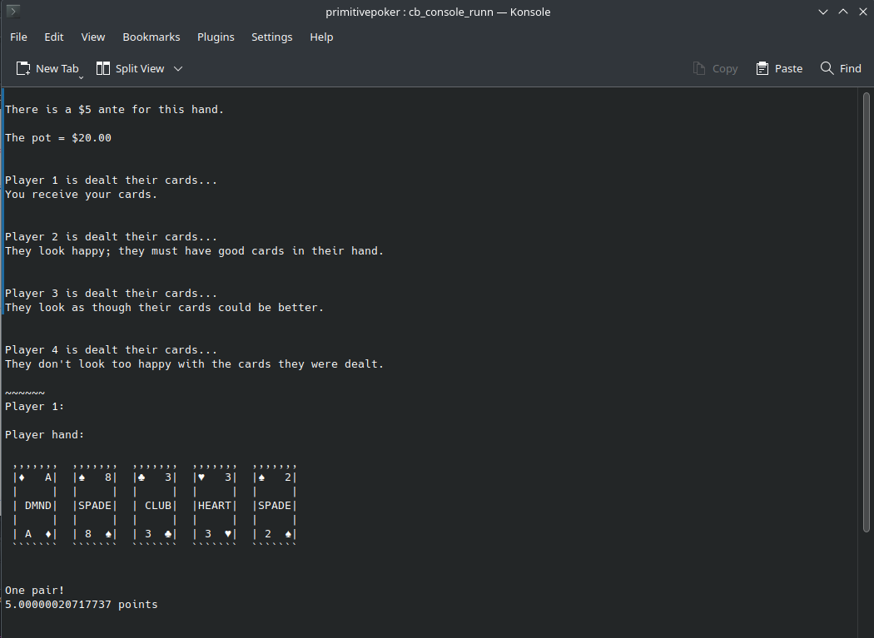This screenshot has height=638, width=874.
Task: Click 'There is a $5 ante for this hand.'
Action: (x=114, y=109)
